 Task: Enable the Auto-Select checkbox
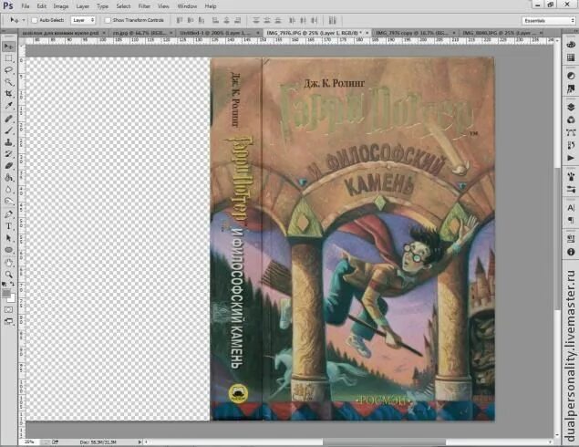35,20
